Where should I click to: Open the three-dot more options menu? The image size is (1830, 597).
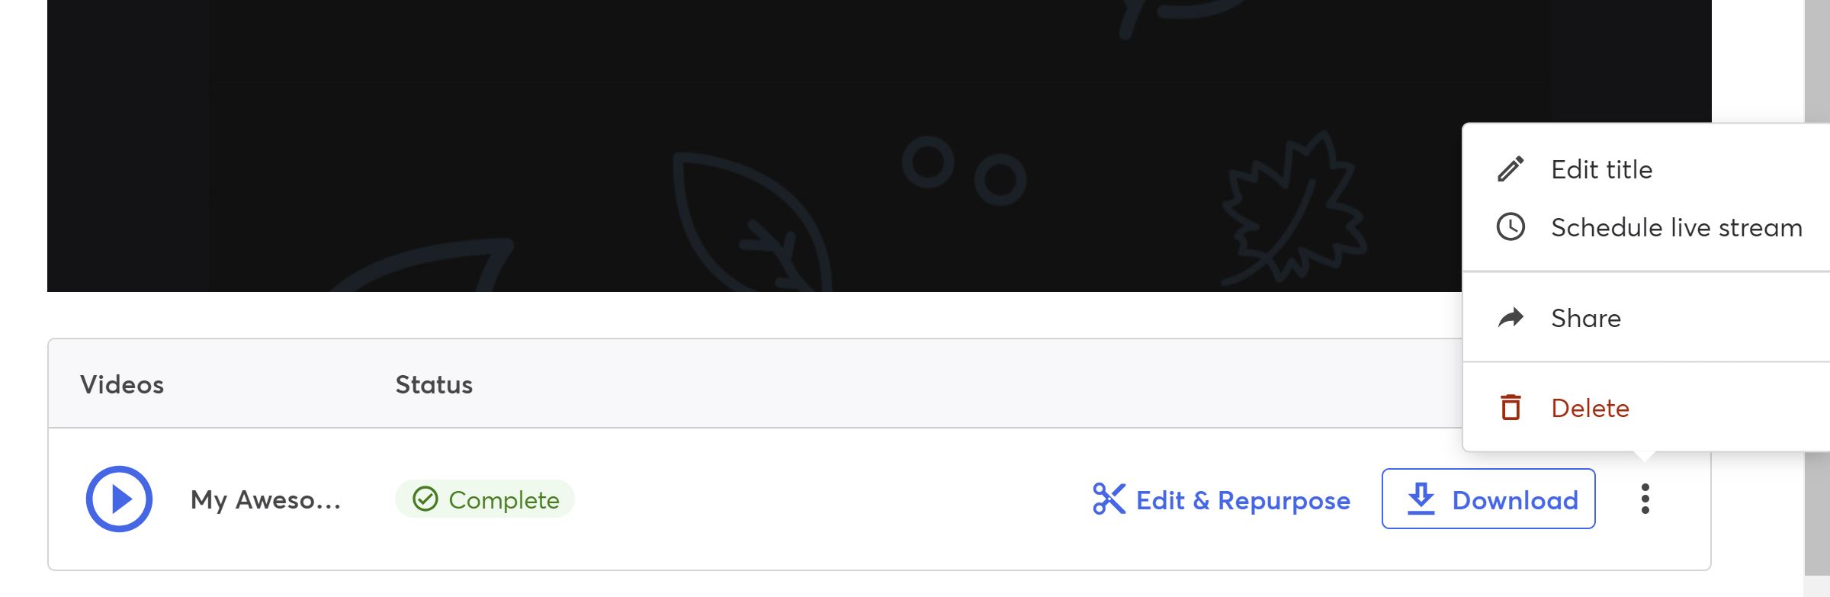[1645, 499]
